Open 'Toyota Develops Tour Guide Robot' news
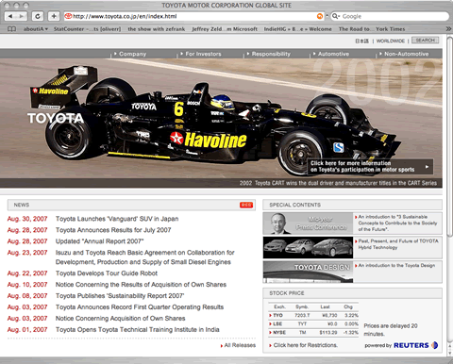 (x=107, y=273)
